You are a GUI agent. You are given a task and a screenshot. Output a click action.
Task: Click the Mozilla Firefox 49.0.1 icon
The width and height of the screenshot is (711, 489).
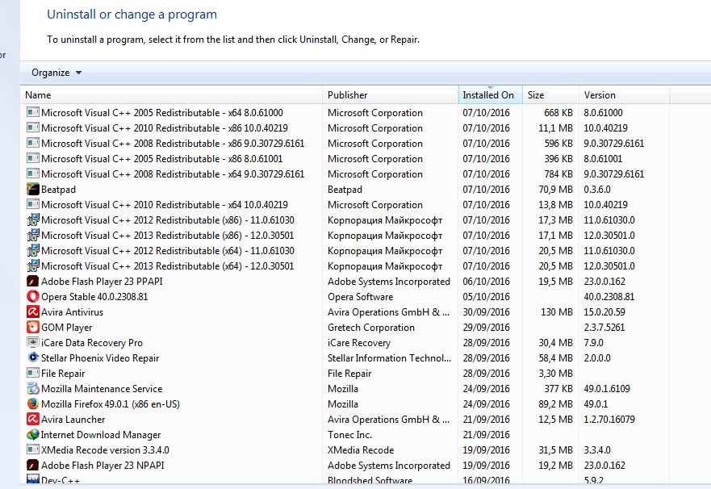click(32, 403)
